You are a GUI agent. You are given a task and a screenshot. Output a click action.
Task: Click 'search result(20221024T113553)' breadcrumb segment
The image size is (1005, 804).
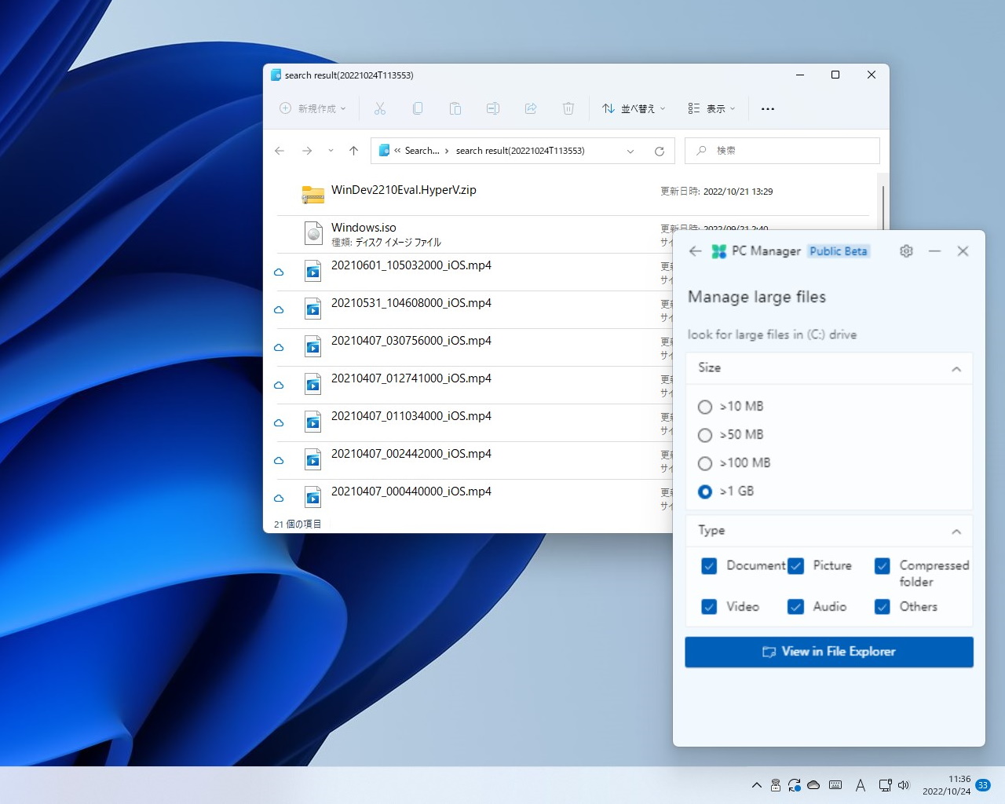[x=521, y=151]
